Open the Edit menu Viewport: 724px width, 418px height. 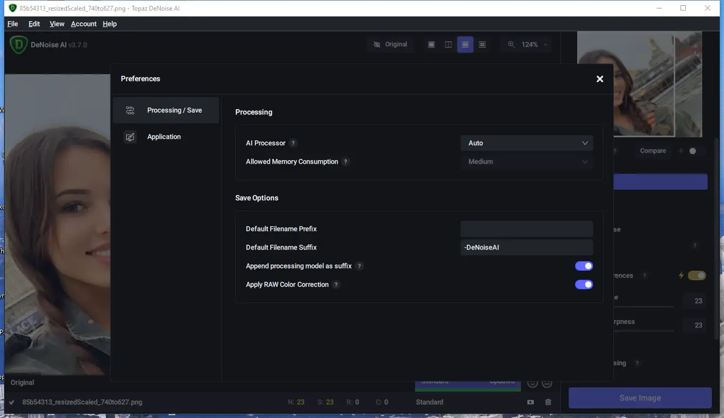(x=34, y=24)
